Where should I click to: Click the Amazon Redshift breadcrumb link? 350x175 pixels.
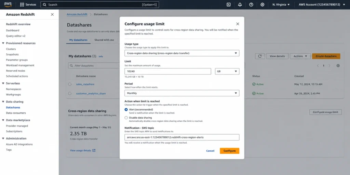click(x=77, y=14)
